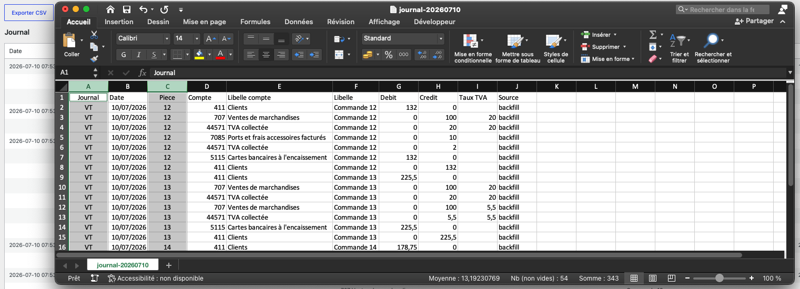The width and height of the screenshot is (800, 289).
Task: Select the journal-20260710 sheet tab
Action: 123,265
